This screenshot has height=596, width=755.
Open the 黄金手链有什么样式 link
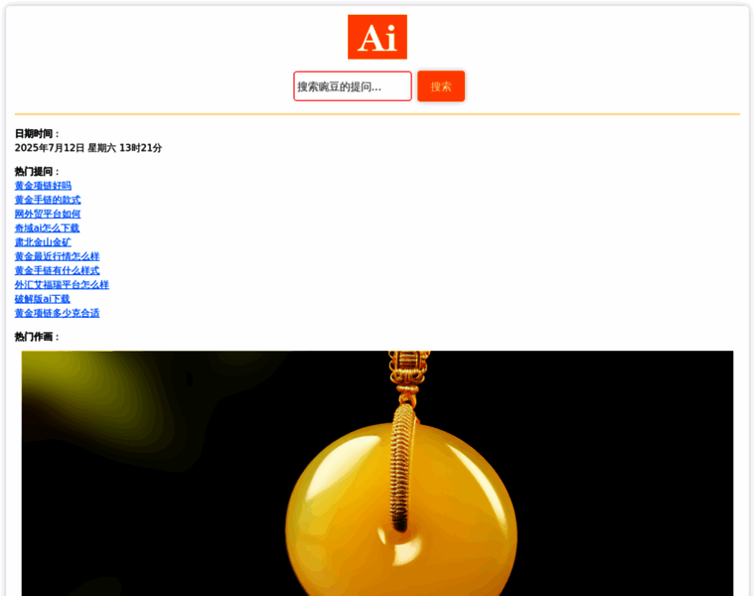pos(57,270)
